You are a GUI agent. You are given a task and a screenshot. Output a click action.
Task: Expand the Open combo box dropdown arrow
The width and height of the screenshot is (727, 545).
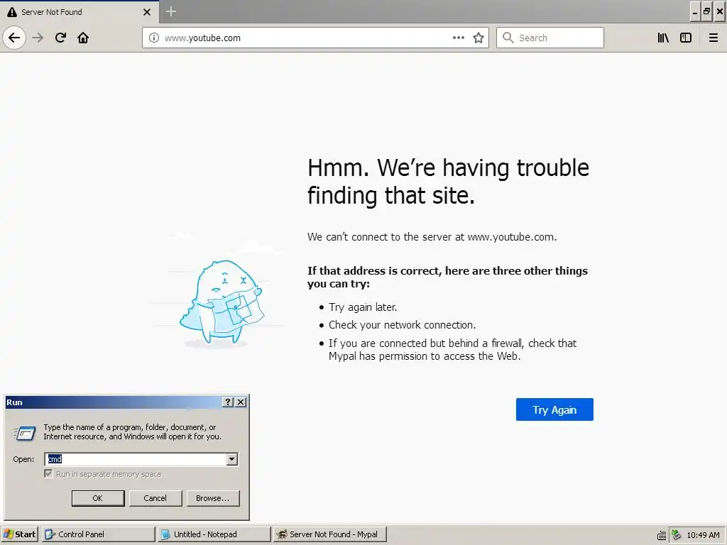232,459
